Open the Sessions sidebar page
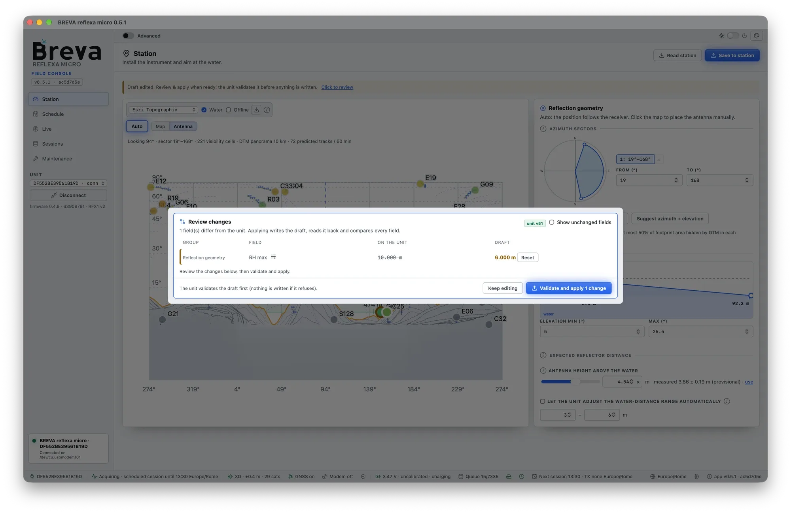 68,144
